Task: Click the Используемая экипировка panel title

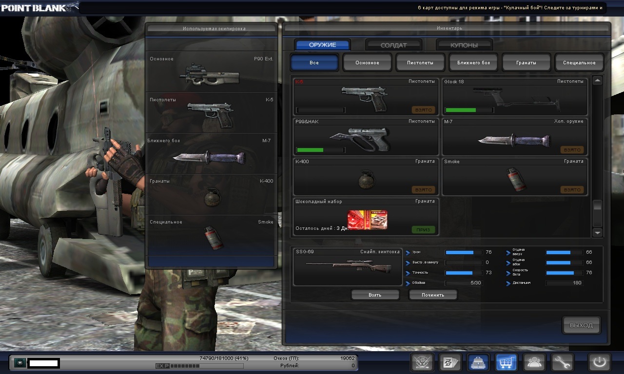Action: click(x=214, y=29)
